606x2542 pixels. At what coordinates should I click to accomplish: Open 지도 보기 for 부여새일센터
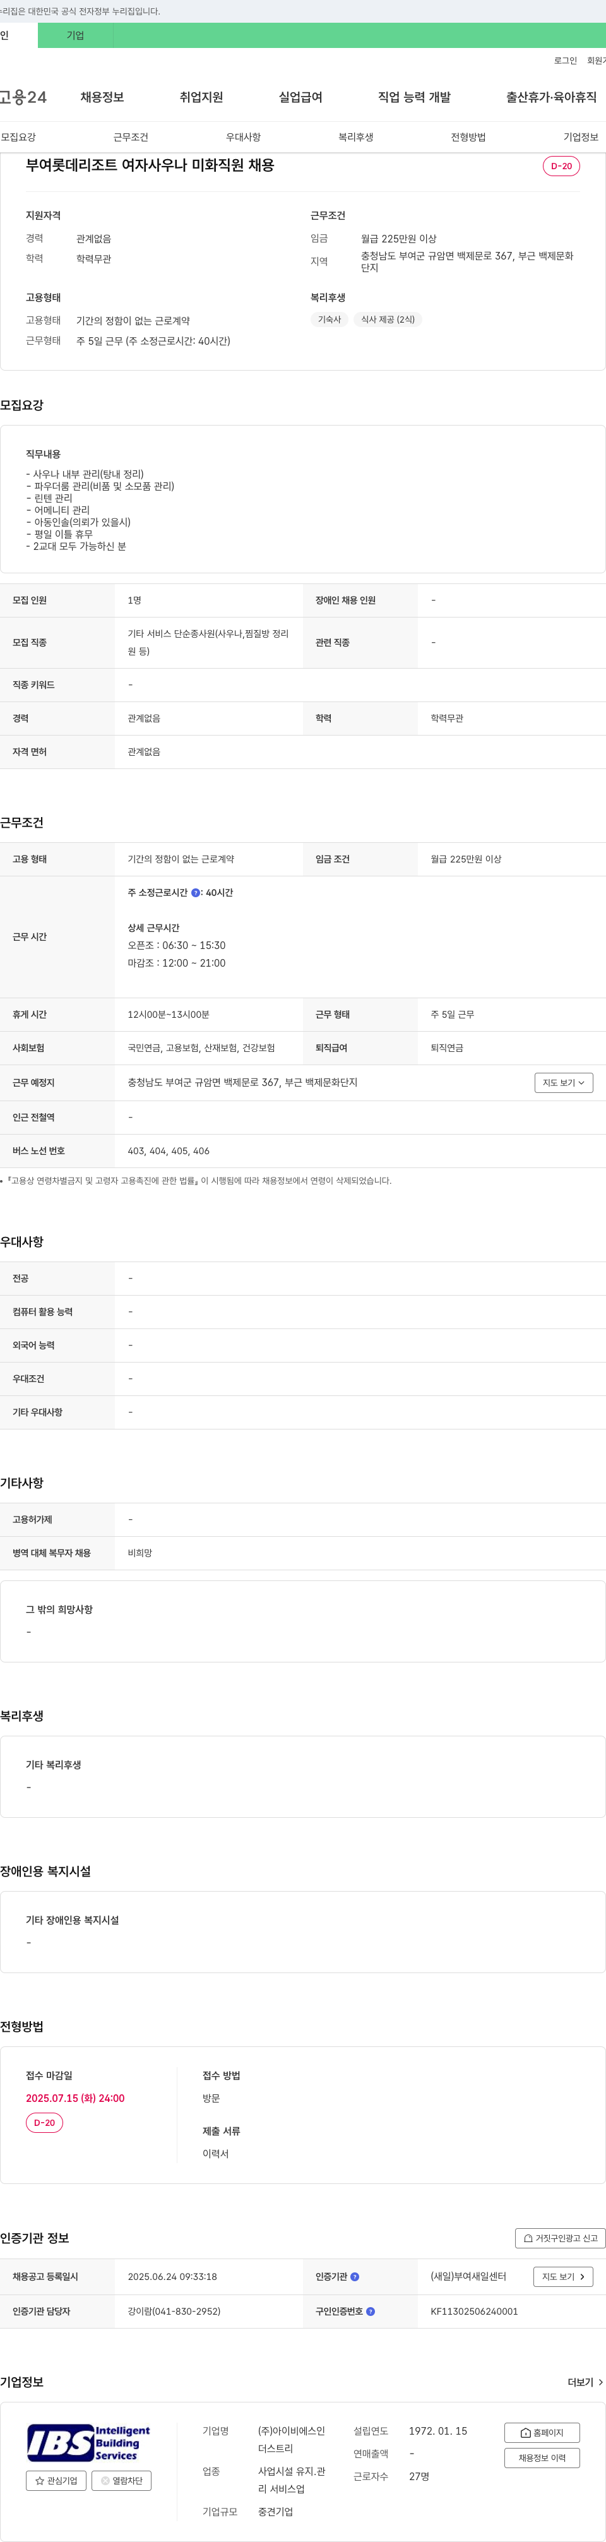564,2277
